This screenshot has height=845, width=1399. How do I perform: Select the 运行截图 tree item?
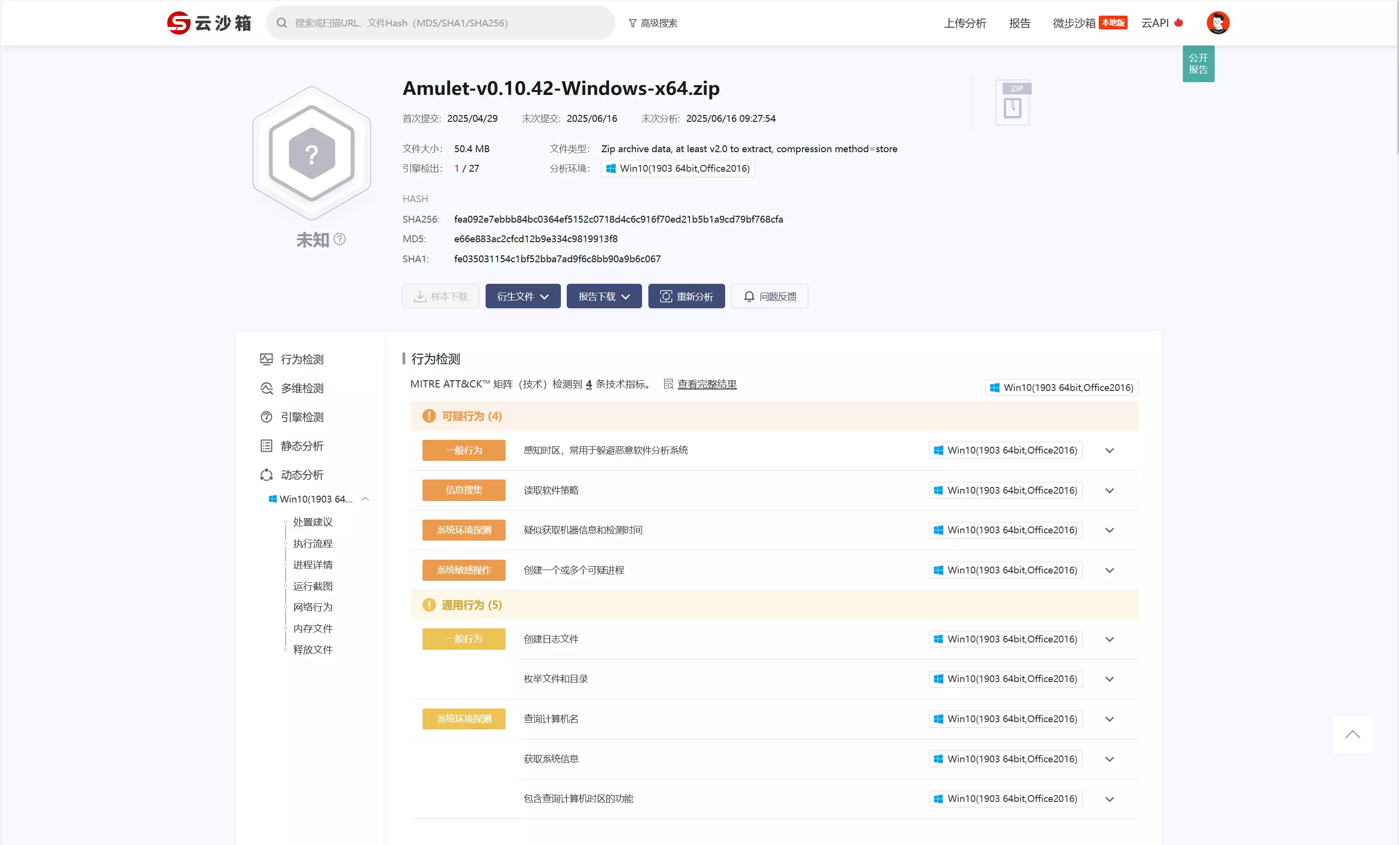pyautogui.click(x=313, y=587)
